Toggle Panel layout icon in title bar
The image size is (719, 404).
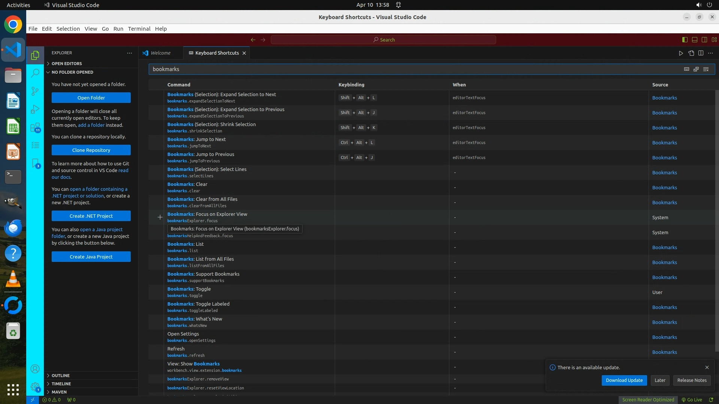[x=694, y=40]
